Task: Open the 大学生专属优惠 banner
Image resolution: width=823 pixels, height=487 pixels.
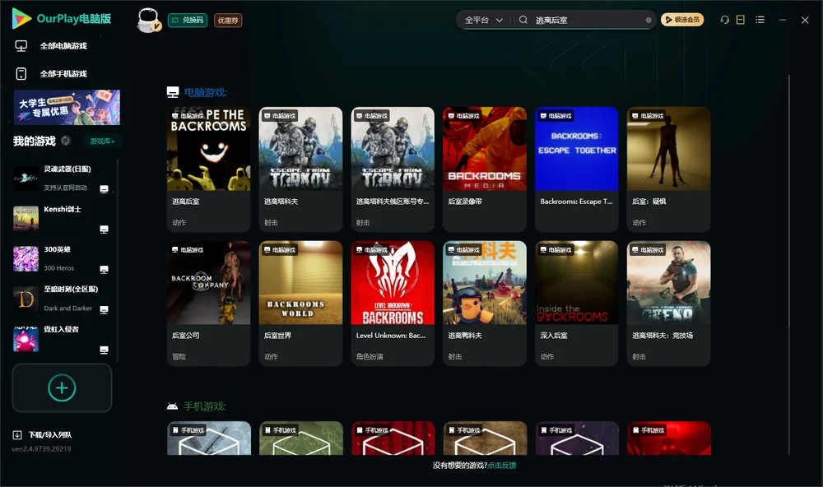Action: click(x=67, y=108)
